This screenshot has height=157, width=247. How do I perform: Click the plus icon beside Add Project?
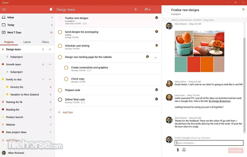[x=3, y=140]
